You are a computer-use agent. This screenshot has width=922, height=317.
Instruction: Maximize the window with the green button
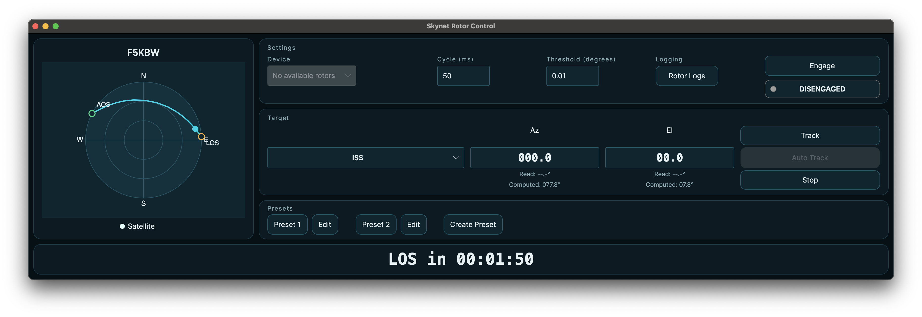pyautogui.click(x=56, y=26)
